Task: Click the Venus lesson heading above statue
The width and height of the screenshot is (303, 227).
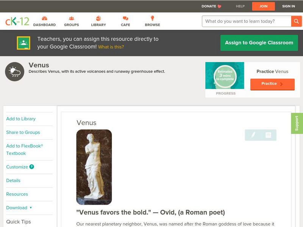Action: 86,123
